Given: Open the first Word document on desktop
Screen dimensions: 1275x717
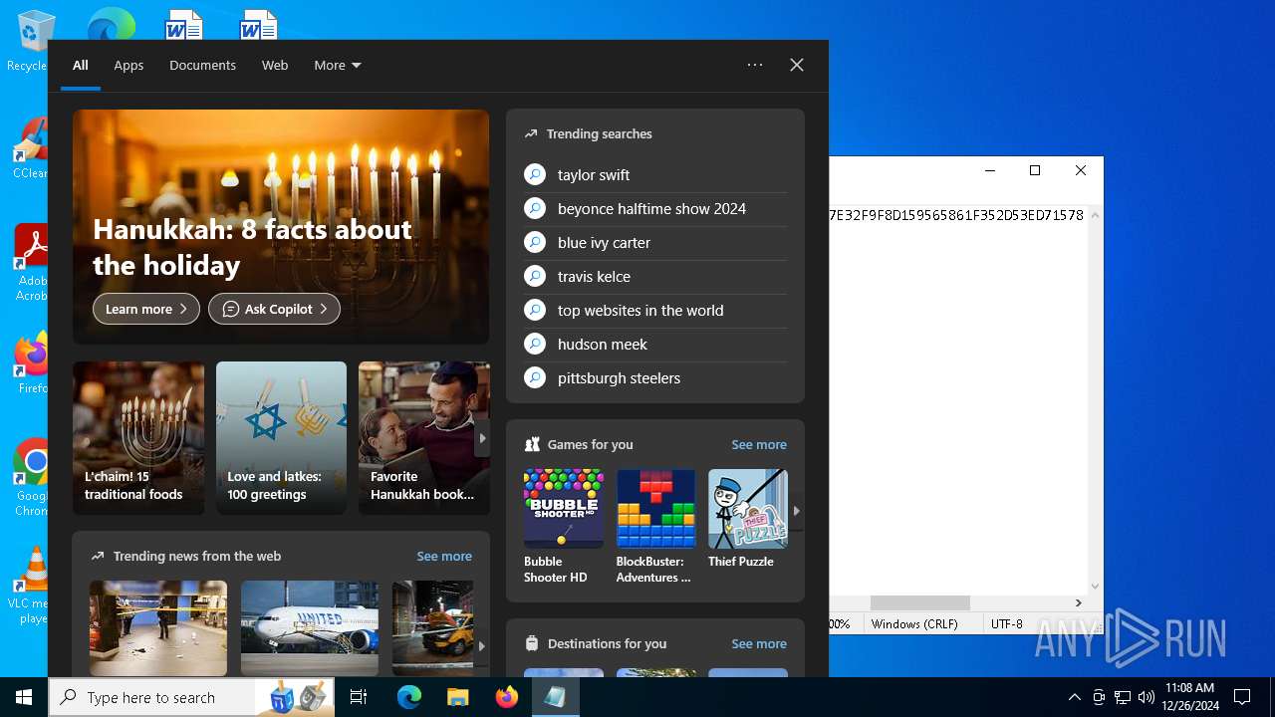Looking at the screenshot, I should (x=183, y=24).
